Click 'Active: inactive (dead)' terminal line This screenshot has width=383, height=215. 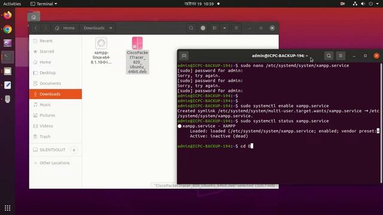tap(219, 136)
